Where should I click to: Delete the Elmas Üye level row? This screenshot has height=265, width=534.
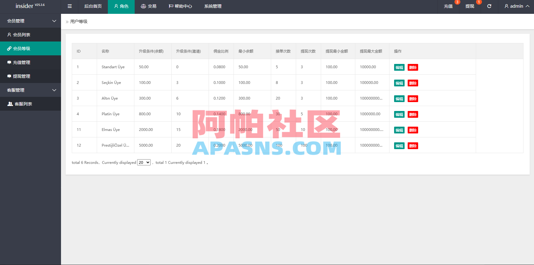point(413,130)
